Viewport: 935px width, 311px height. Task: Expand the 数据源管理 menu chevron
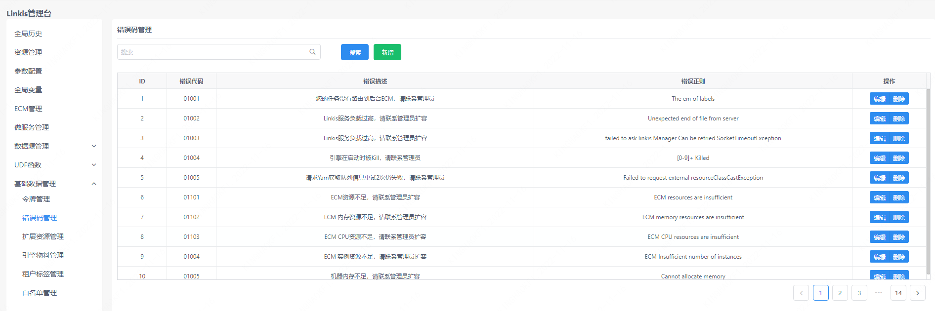point(94,146)
